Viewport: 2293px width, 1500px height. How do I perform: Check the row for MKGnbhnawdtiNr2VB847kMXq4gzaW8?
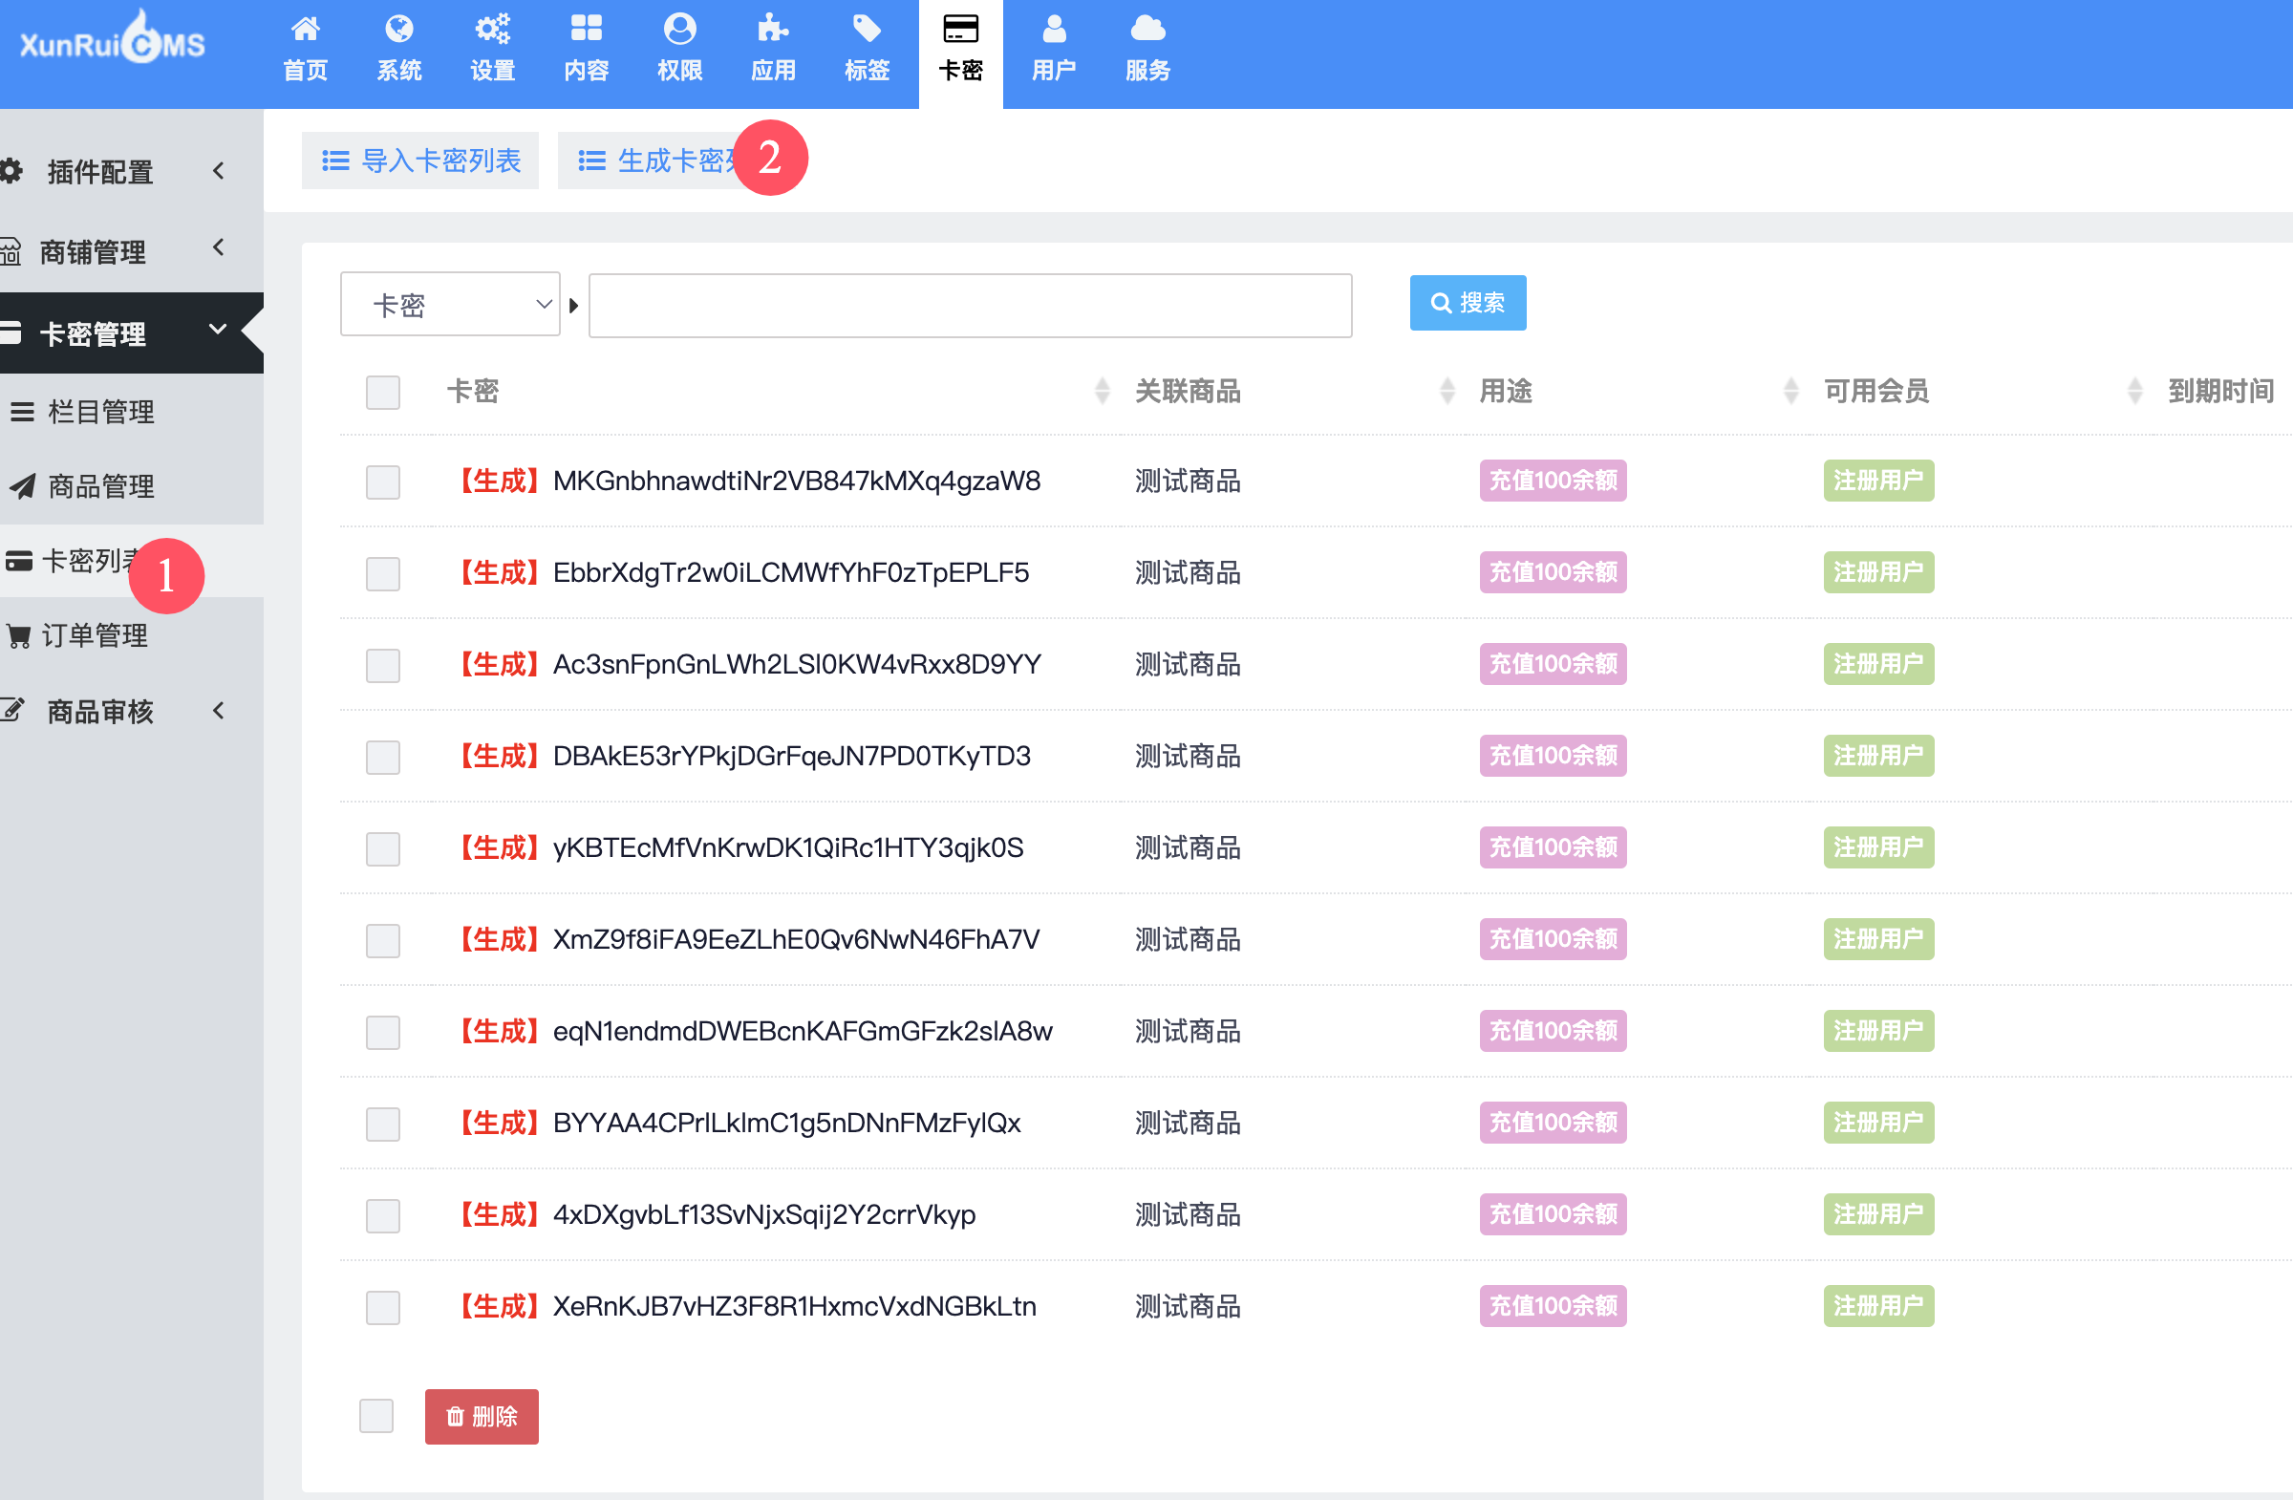click(x=382, y=482)
